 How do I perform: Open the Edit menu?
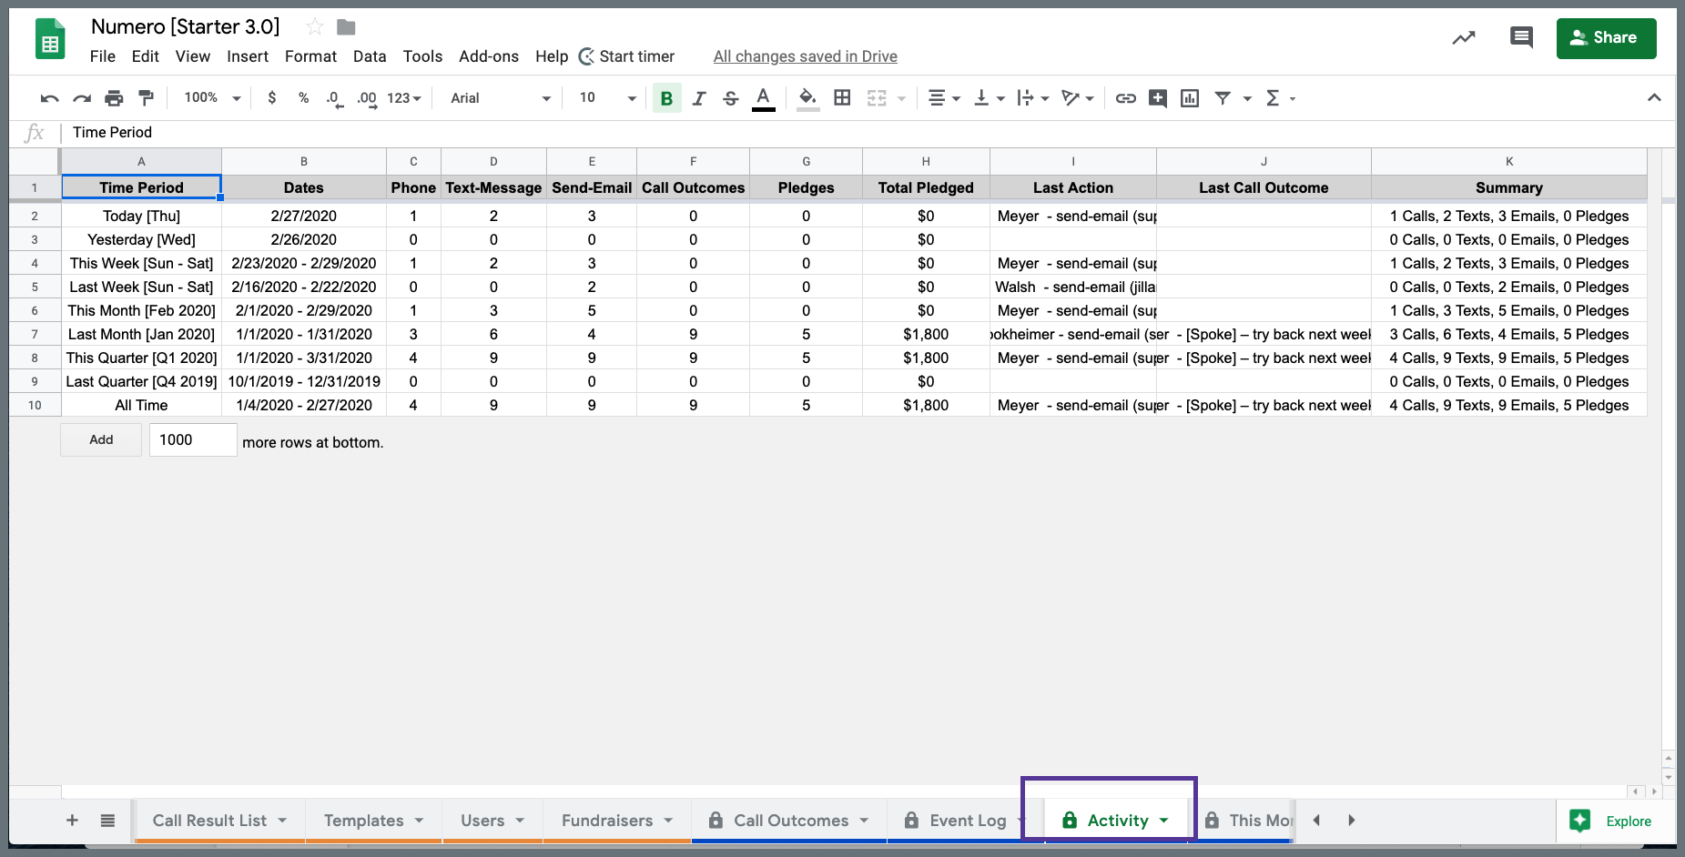click(145, 56)
